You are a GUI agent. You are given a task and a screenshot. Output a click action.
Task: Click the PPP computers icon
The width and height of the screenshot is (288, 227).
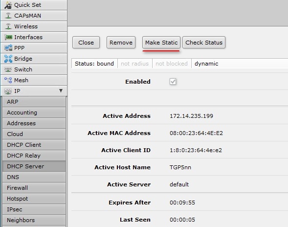pyautogui.click(x=8, y=48)
